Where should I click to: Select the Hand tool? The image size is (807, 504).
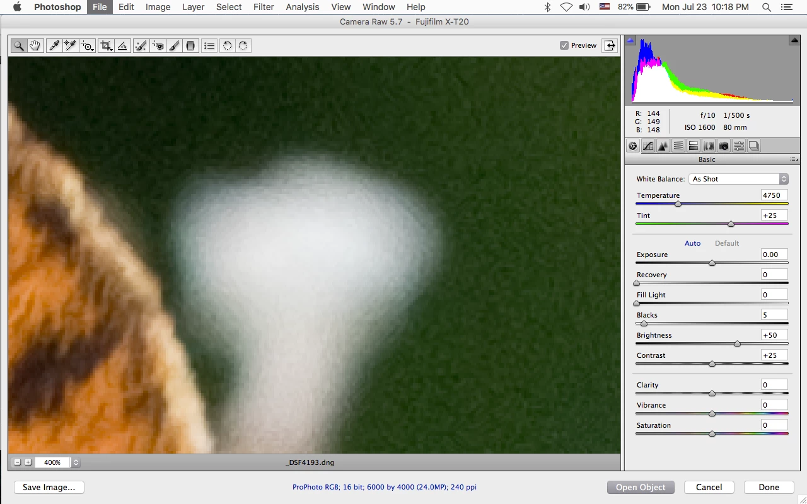pyautogui.click(x=35, y=45)
